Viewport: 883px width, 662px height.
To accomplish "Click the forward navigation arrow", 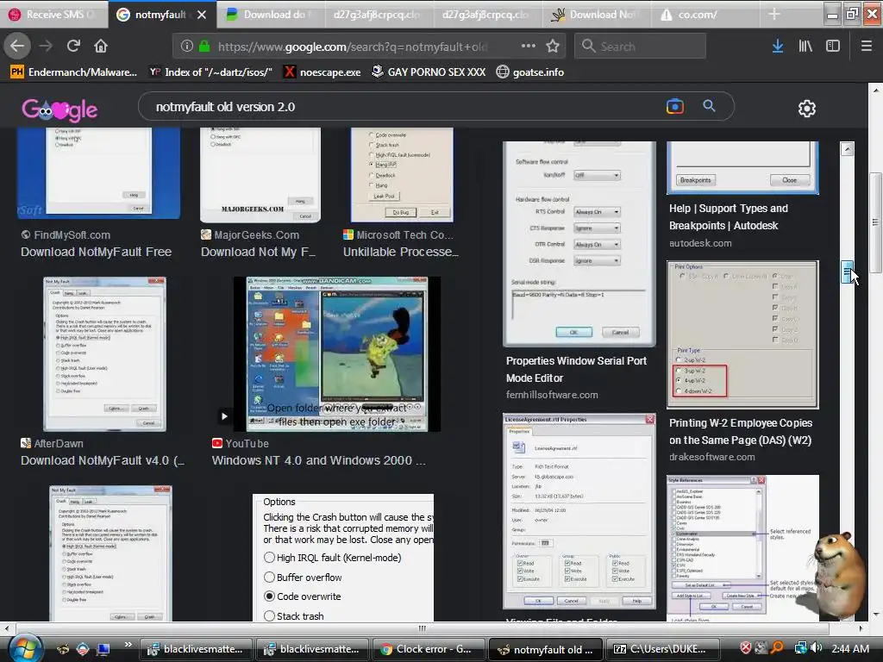I will [46, 47].
